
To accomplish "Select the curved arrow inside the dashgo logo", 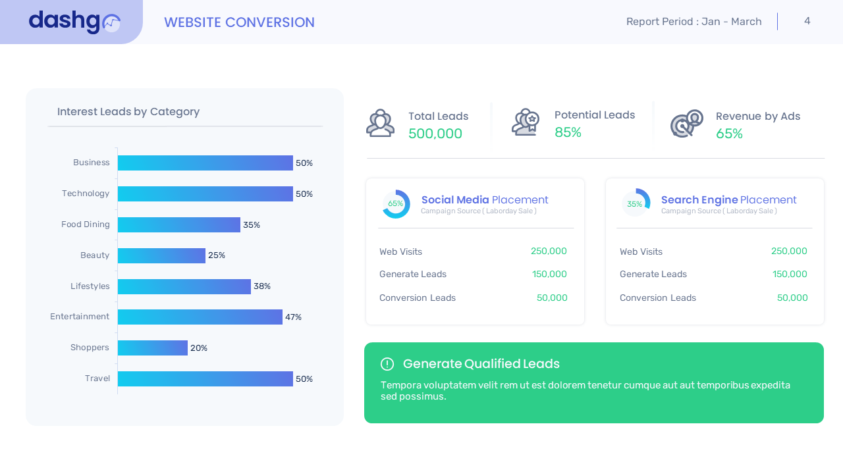I will coord(111,23).
